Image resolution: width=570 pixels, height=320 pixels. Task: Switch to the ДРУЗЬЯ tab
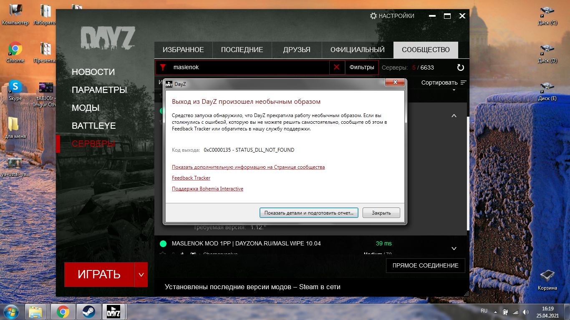297,50
